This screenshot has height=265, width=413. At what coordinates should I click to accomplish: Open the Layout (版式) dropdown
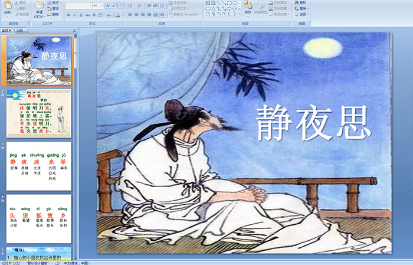pyautogui.click(x=54, y=2)
